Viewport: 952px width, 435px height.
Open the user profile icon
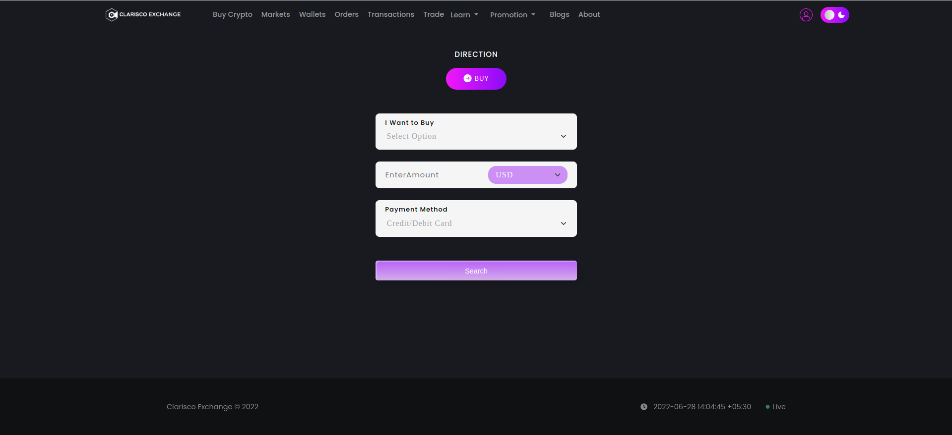pos(806,15)
